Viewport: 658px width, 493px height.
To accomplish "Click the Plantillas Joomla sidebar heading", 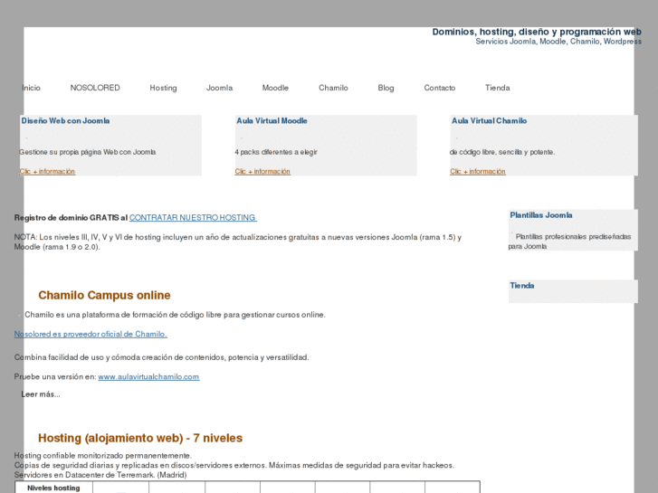I will click(x=541, y=215).
